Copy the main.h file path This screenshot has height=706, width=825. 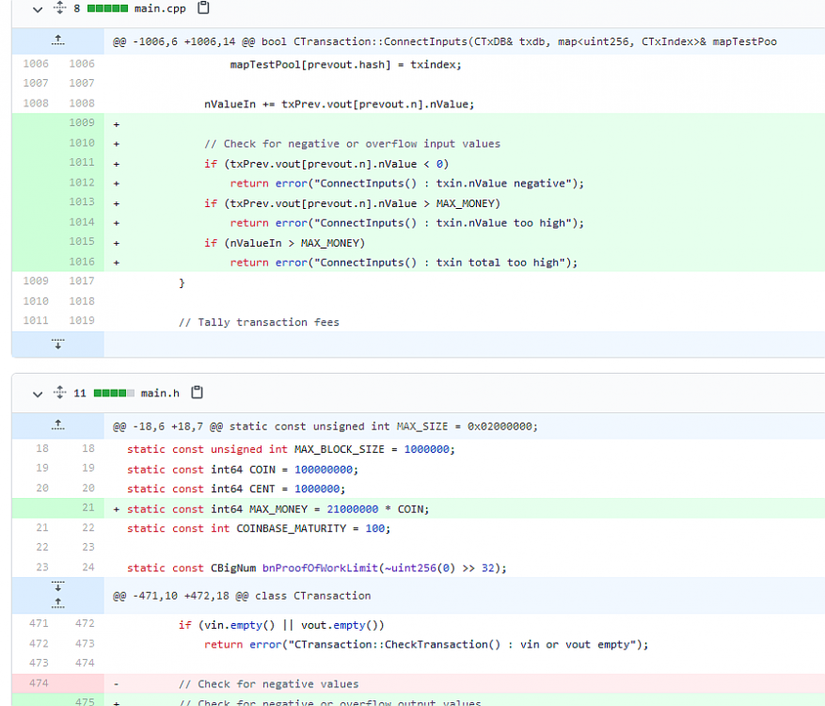click(198, 393)
